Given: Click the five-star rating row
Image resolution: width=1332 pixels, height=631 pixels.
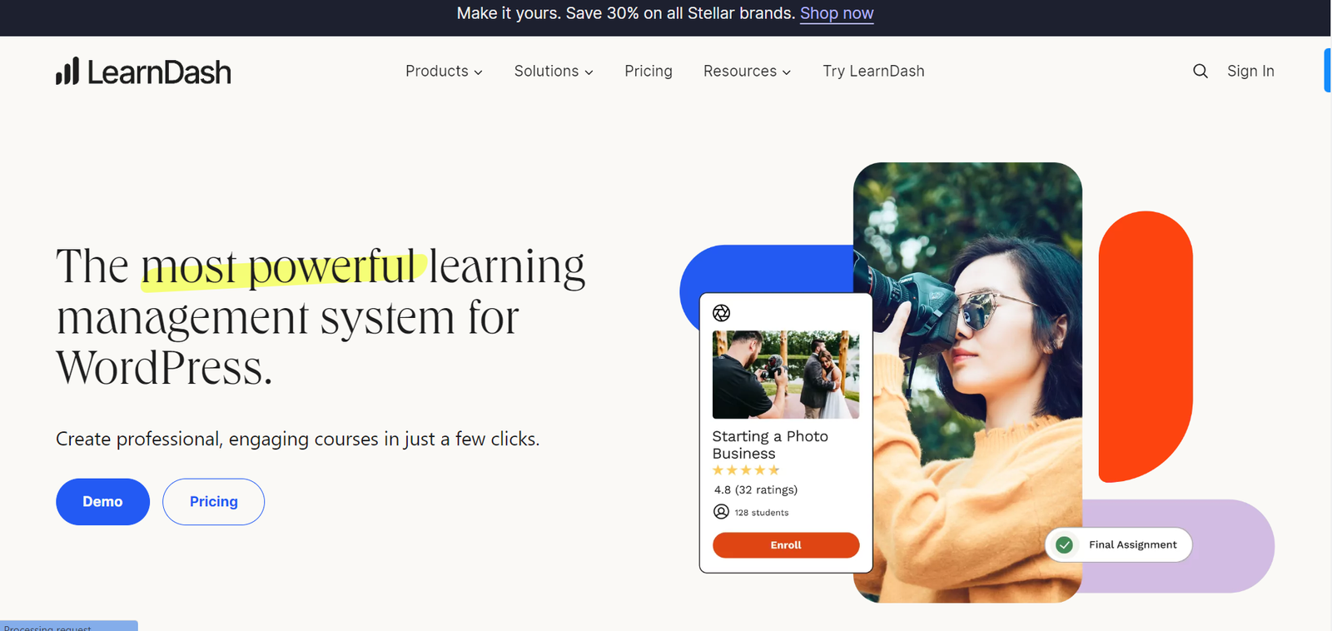Looking at the screenshot, I should pos(746,470).
